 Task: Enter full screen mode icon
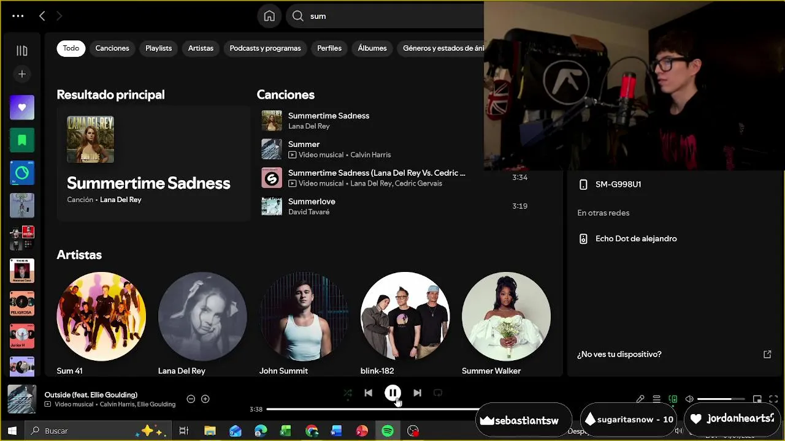(773, 399)
